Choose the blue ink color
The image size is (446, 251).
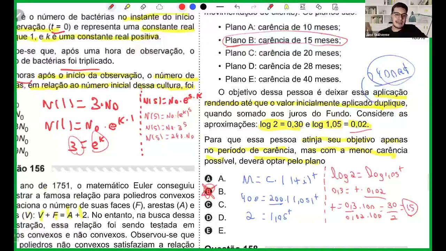(x=193, y=7)
